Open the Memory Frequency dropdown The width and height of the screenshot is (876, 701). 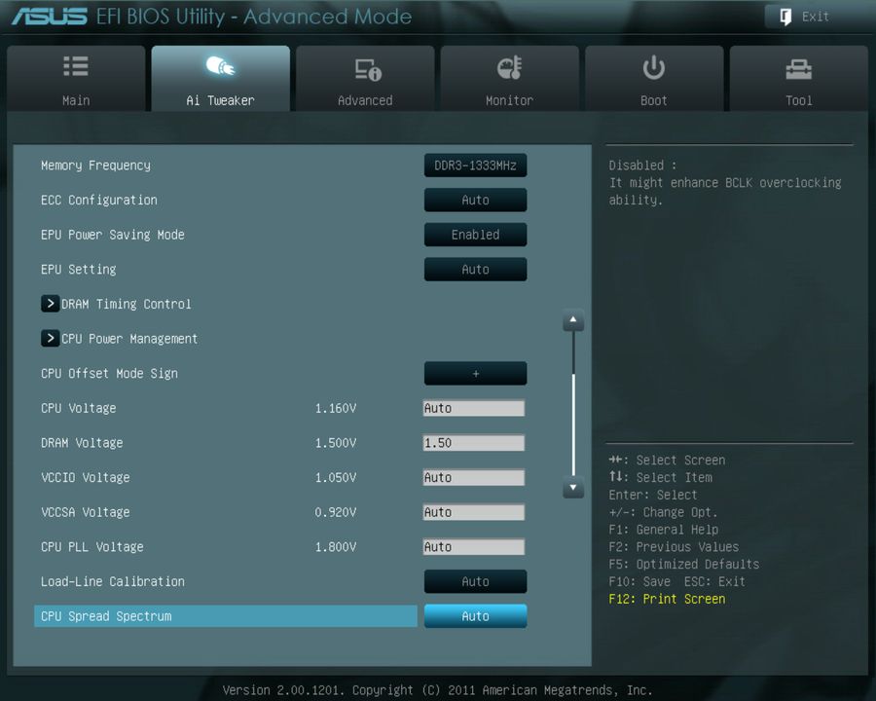(475, 165)
